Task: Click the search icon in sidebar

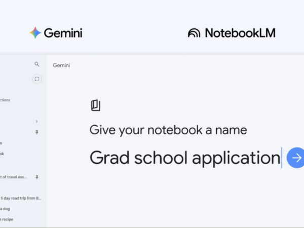Action: [x=36, y=64]
